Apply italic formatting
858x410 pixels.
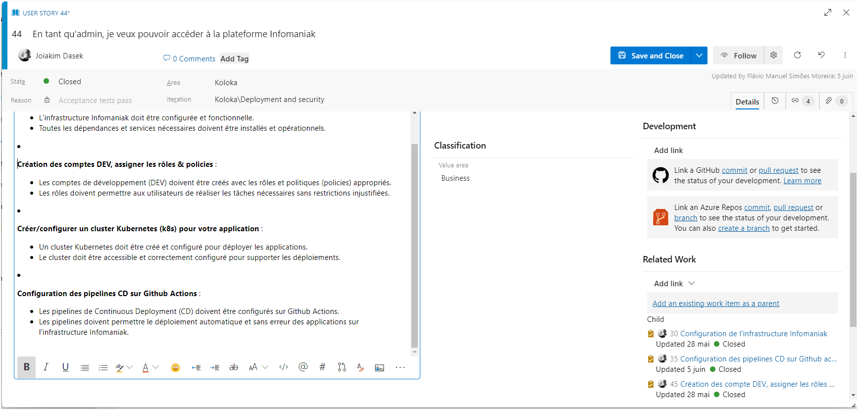pyautogui.click(x=46, y=367)
